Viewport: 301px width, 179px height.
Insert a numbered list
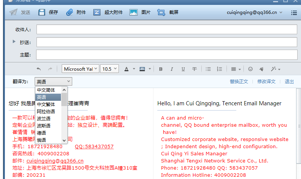click(219, 69)
